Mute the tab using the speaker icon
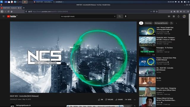The image size is (190, 107). [19, 8]
